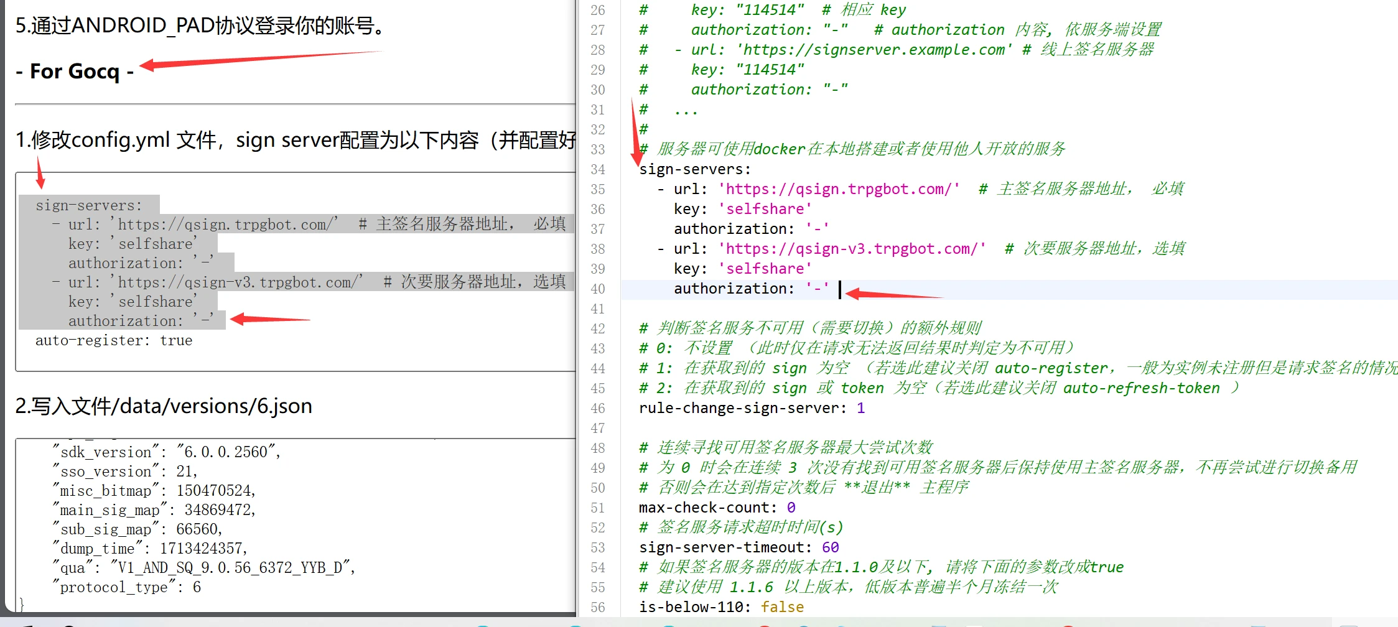Click "key: 'selfshare'" on editor line 36
This screenshot has width=1398, height=627.
coord(743,209)
